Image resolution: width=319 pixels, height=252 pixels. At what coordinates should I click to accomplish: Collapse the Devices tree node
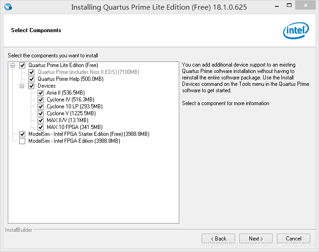[x=22, y=86]
